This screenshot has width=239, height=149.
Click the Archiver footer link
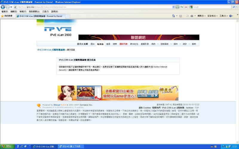coord(190,108)
